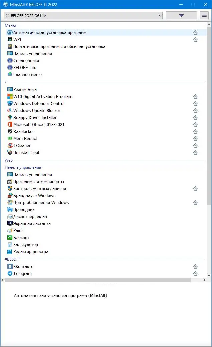Image resolution: width=212 pixels, height=347 pixels.
Task: Click the MInstAll icon beside Автоматическая установка программ
Action: (x=10, y=33)
